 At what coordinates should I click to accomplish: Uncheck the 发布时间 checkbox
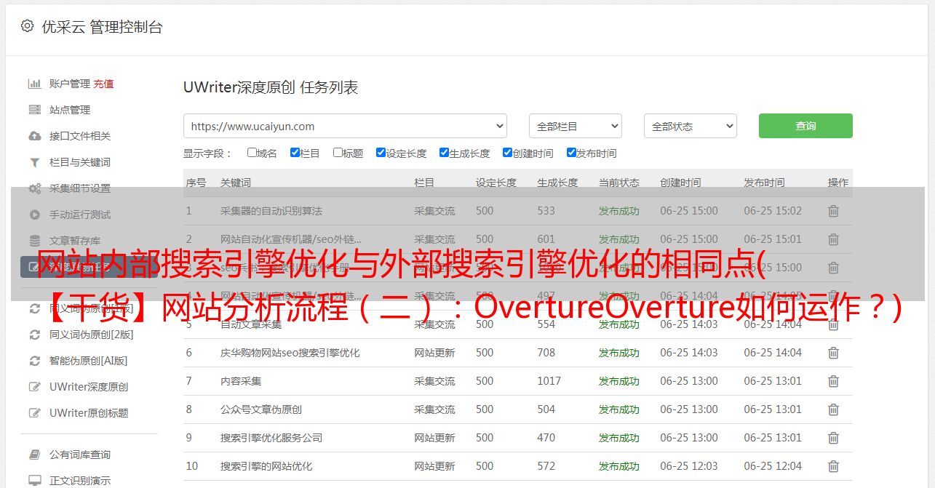[x=570, y=153]
